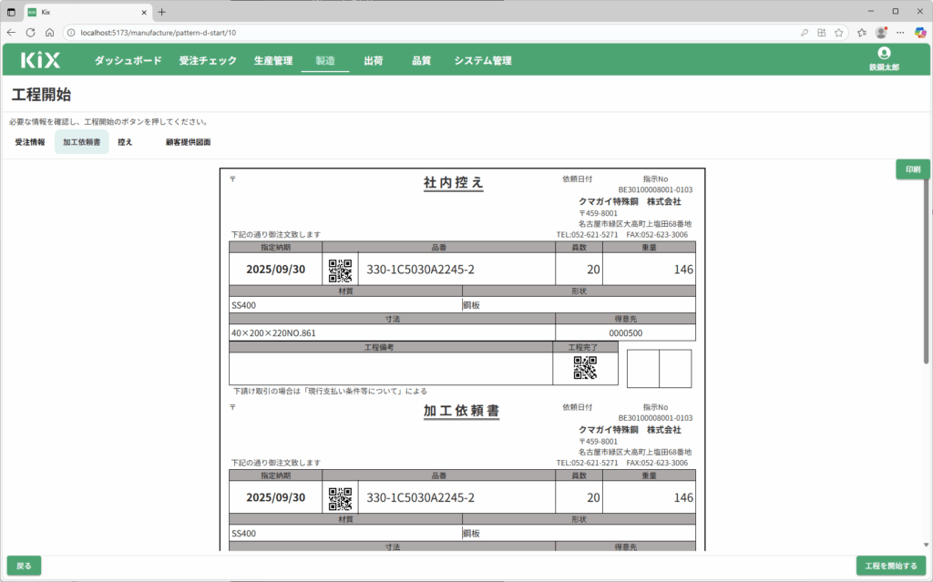The image size is (933, 582).
Task: Click the browser refresh icon
Action: [30, 32]
